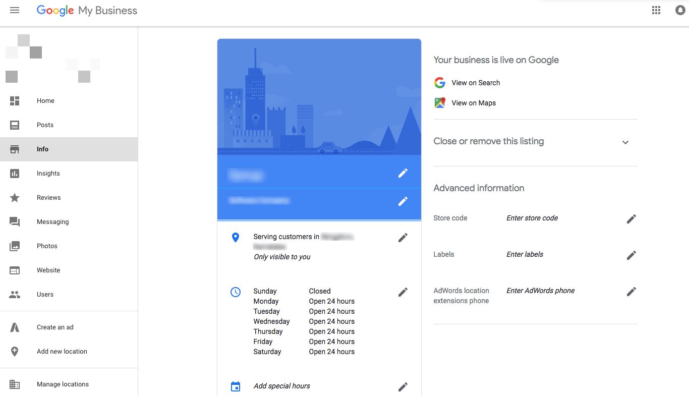The height and width of the screenshot is (396, 689).
Task: Click the Enter AdWords phone field
Action: coord(541,291)
